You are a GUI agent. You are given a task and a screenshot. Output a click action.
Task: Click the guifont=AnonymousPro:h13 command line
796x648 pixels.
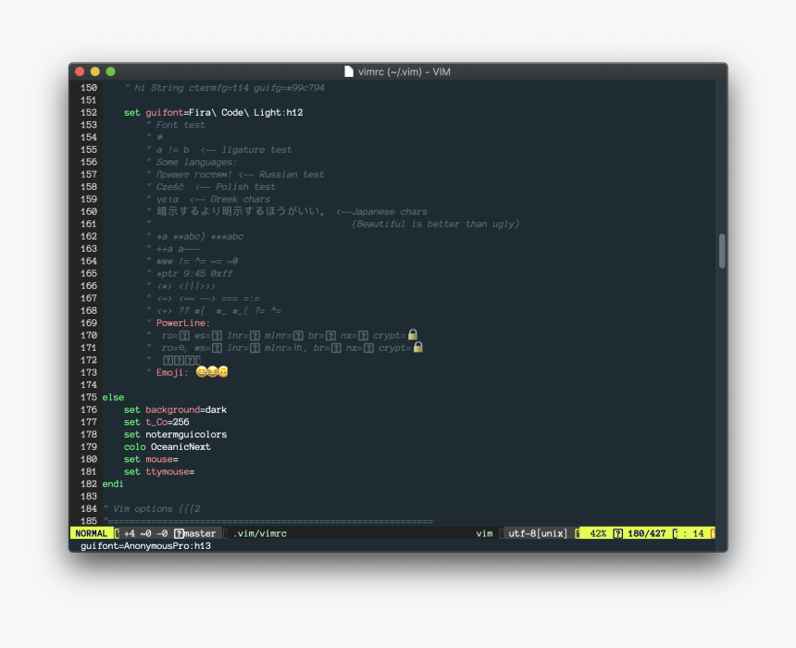pyautogui.click(x=146, y=546)
